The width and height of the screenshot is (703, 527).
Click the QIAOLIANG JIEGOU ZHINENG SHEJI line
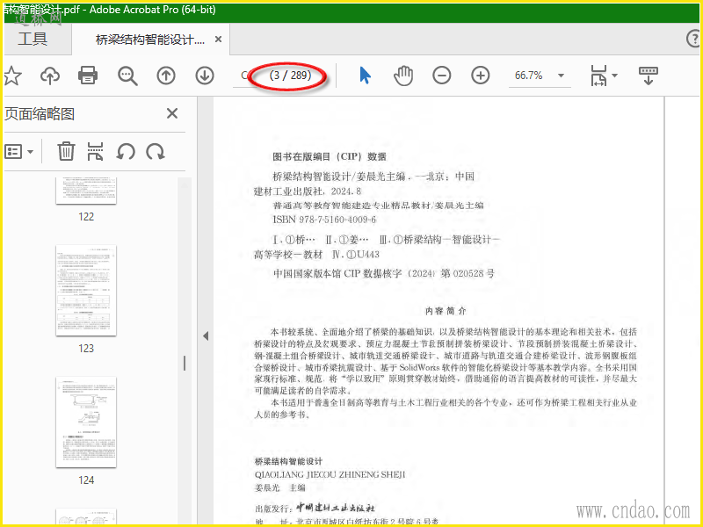330,474
